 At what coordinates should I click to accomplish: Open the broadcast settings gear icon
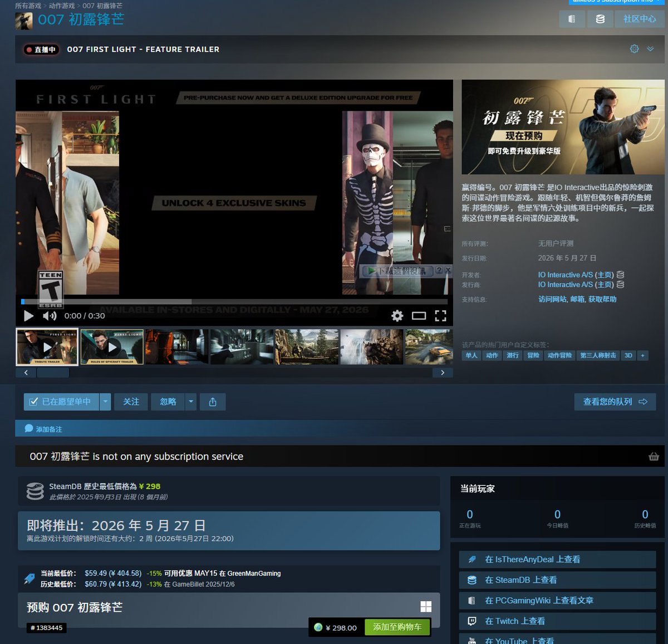[634, 49]
